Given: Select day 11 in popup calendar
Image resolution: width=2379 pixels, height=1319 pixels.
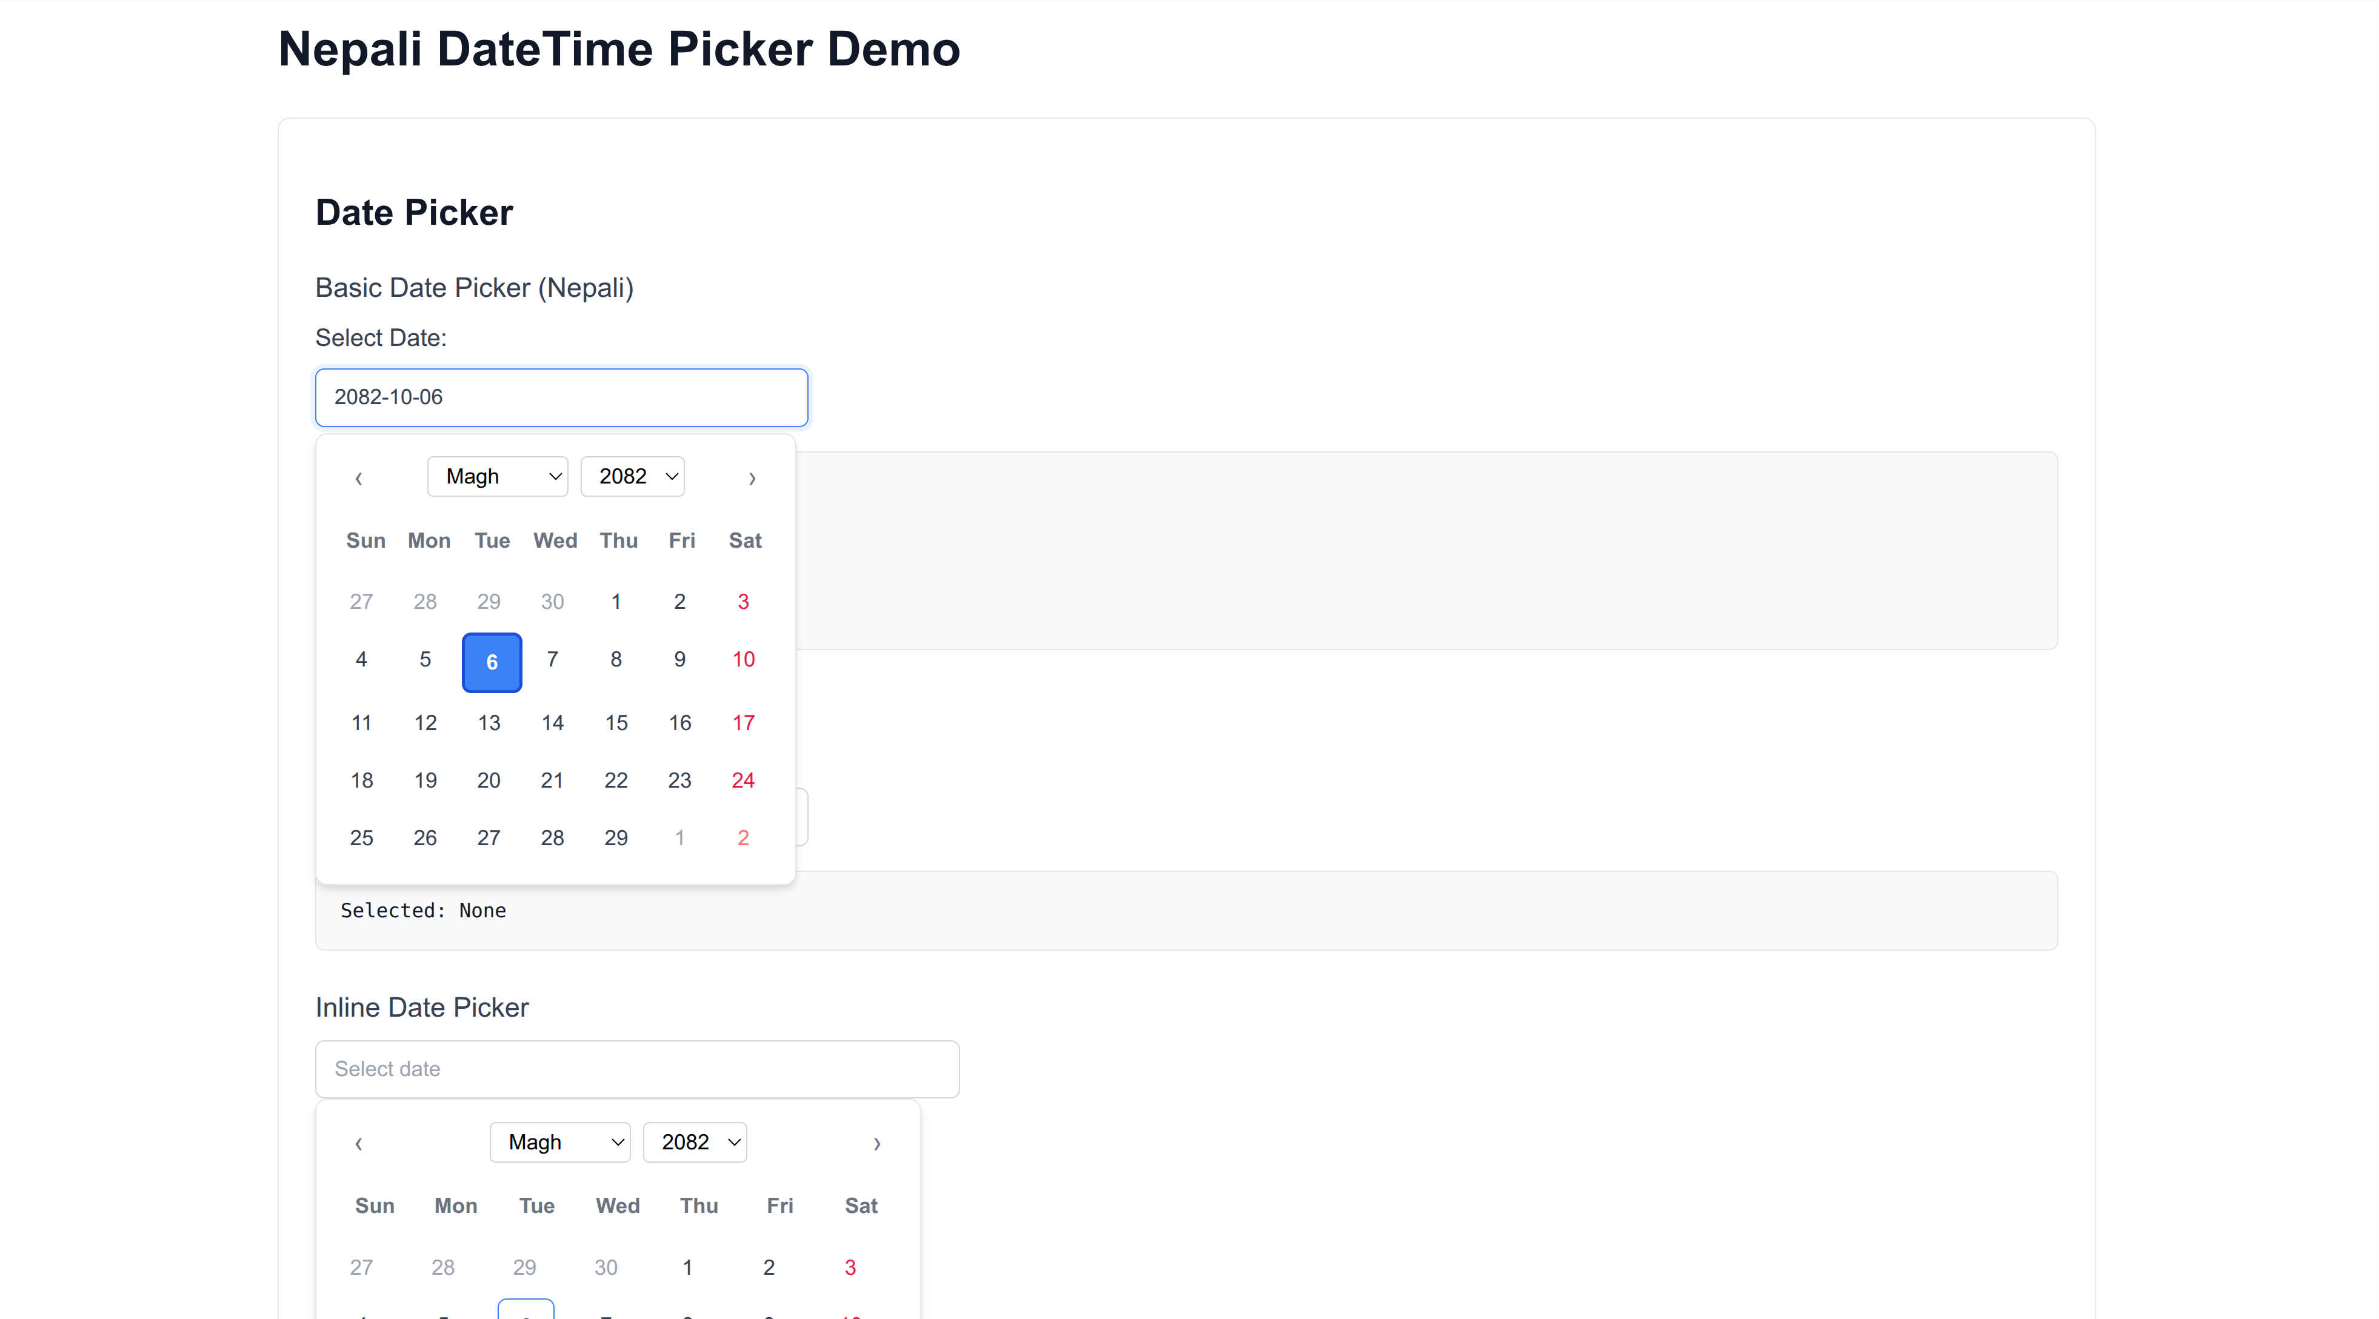Looking at the screenshot, I should pos(361,723).
